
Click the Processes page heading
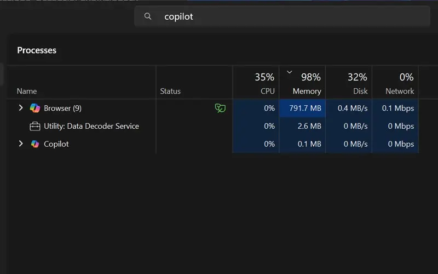pos(37,50)
